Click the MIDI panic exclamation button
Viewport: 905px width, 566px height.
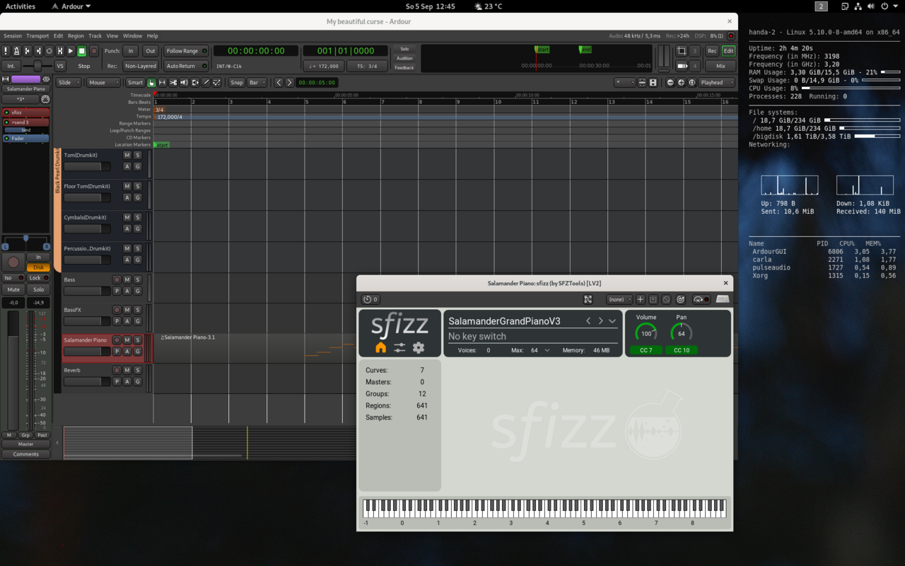tap(6, 51)
